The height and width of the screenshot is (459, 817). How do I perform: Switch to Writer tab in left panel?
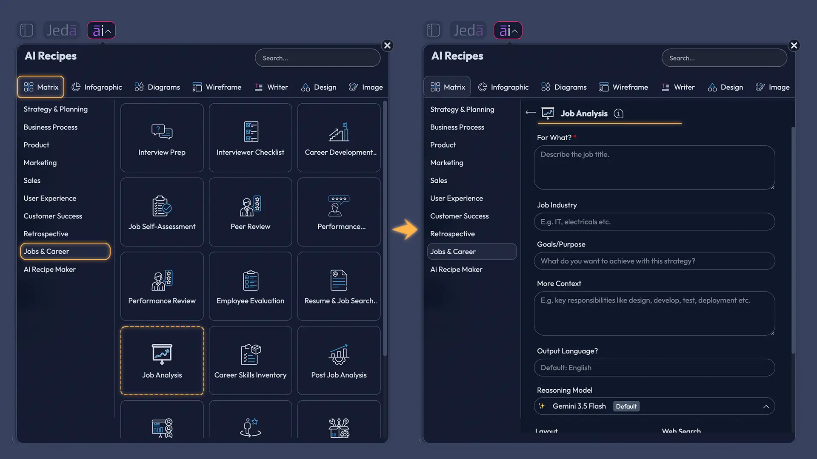tap(271, 87)
